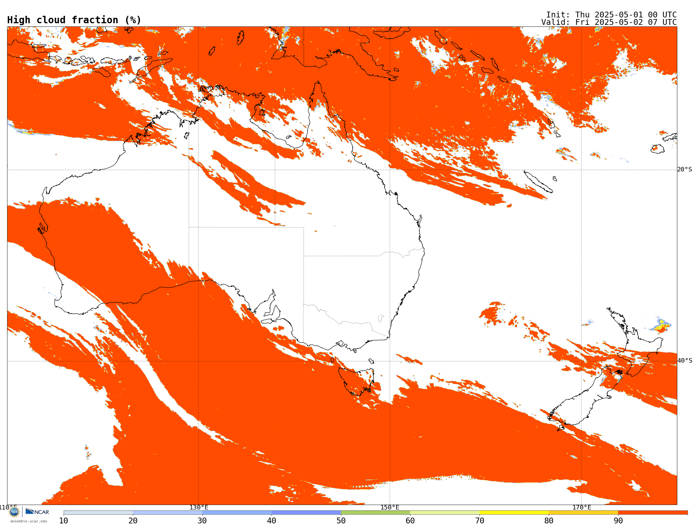Open the ensemble.ucar.edu link text
Viewport: 698px width, 525px height.
29,521
